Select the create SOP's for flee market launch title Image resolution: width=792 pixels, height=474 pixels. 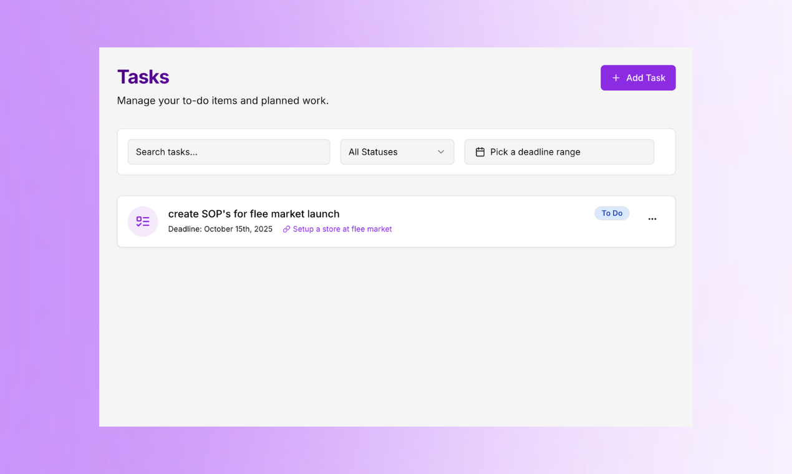(254, 214)
